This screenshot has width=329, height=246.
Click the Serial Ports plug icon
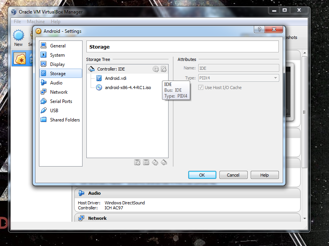(44, 101)
